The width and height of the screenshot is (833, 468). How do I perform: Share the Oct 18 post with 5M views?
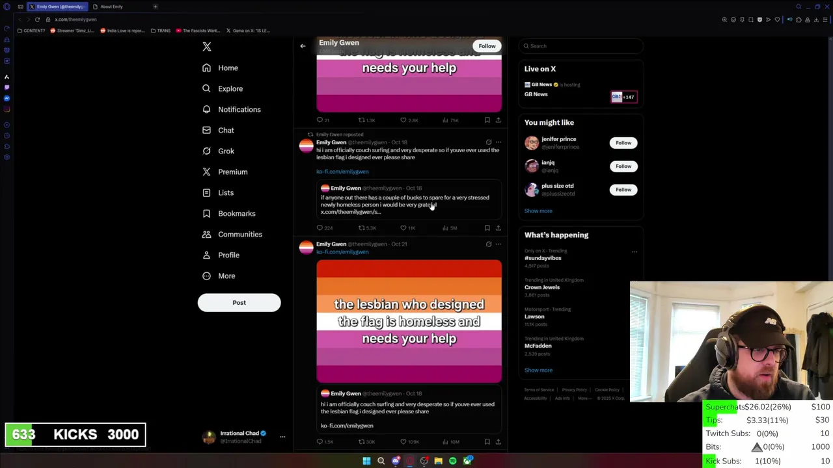(498, 228)
